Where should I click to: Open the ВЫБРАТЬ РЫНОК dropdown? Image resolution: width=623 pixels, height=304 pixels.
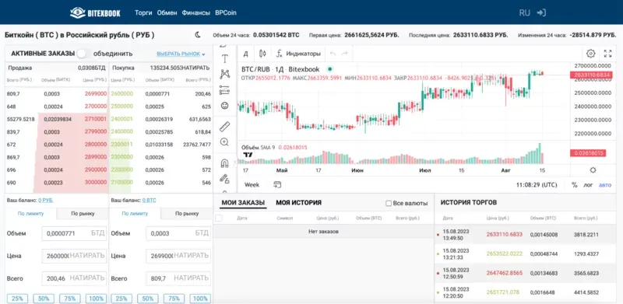coord(181,54)
